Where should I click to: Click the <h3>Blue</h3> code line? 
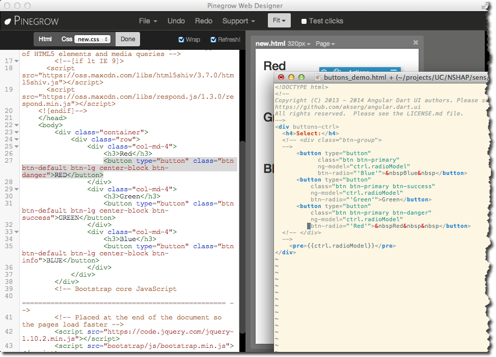130,239
